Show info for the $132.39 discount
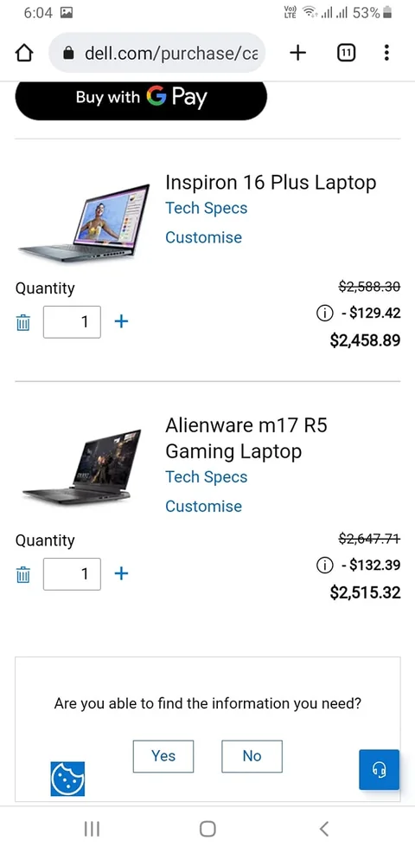The width and height of the screenshot is (415, 854). point(324,566)
